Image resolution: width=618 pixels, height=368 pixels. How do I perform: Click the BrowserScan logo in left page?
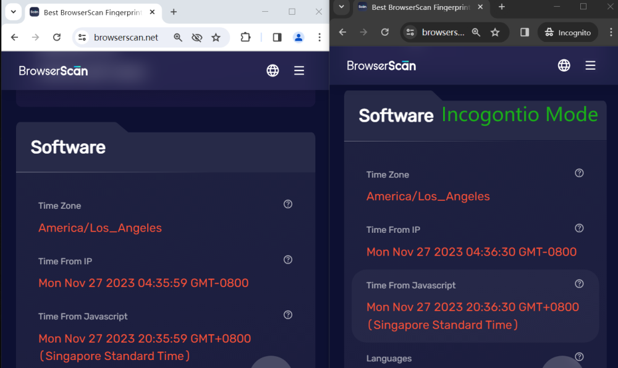pos(53,71)
